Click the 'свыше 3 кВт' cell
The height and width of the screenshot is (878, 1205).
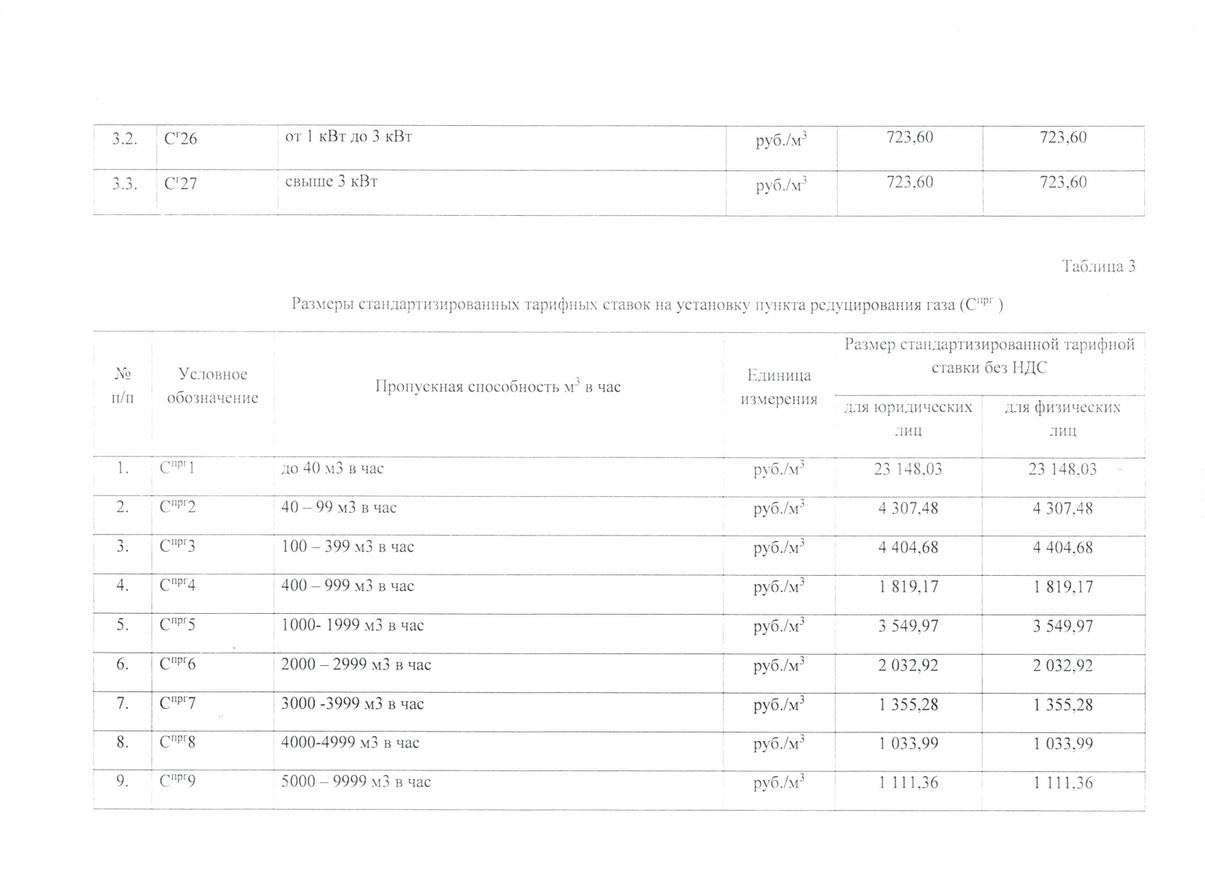click(331, 181)
